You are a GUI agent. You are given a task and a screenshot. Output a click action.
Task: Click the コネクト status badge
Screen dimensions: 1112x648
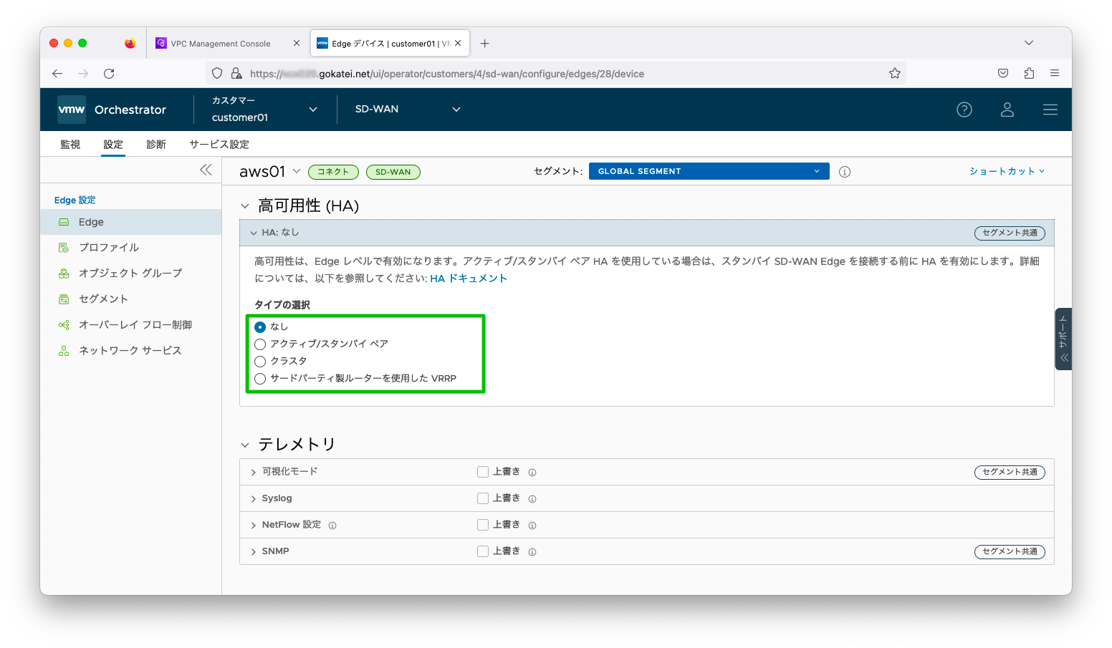tap(333, 172)
